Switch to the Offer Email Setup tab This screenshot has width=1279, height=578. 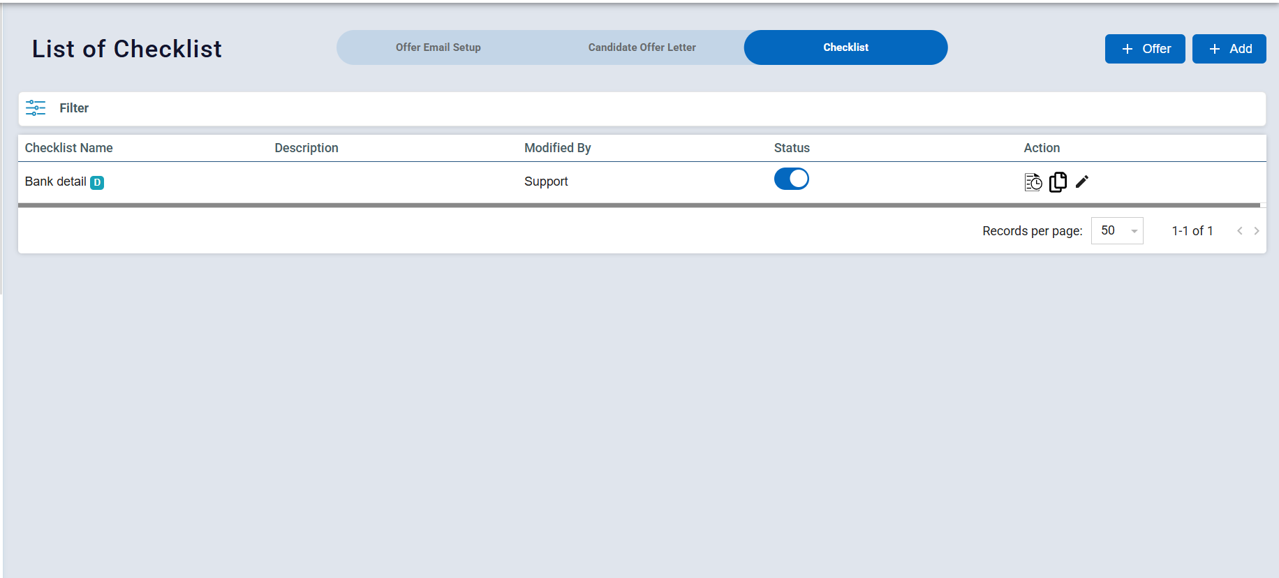438,47
